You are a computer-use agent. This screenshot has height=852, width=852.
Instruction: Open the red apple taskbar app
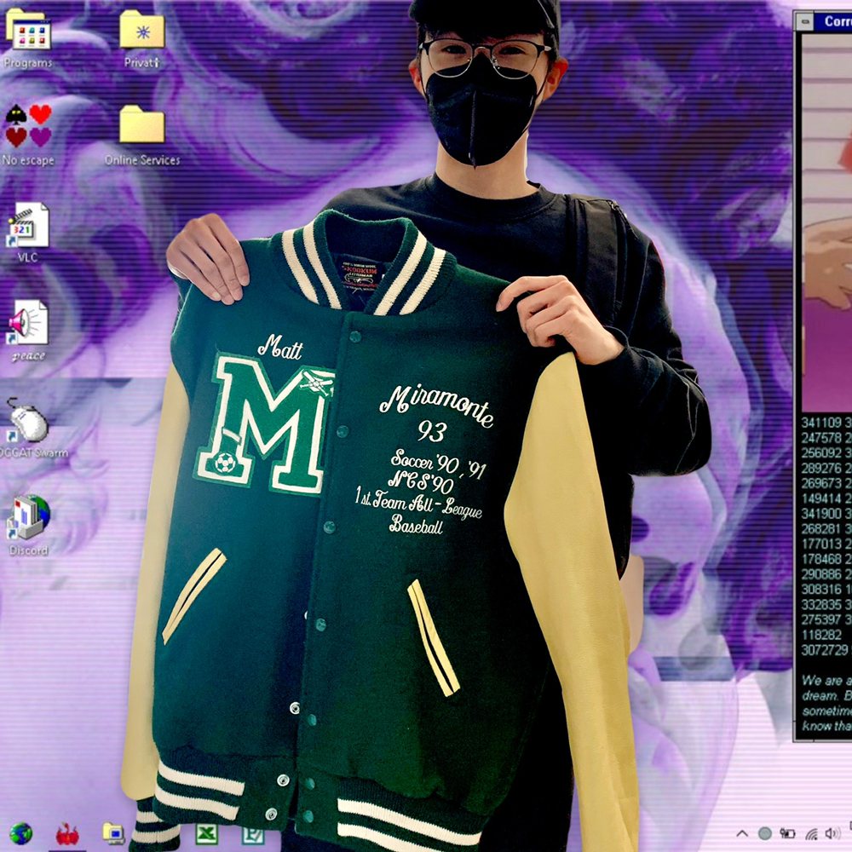pyautogui.click(x=67, y=833)
